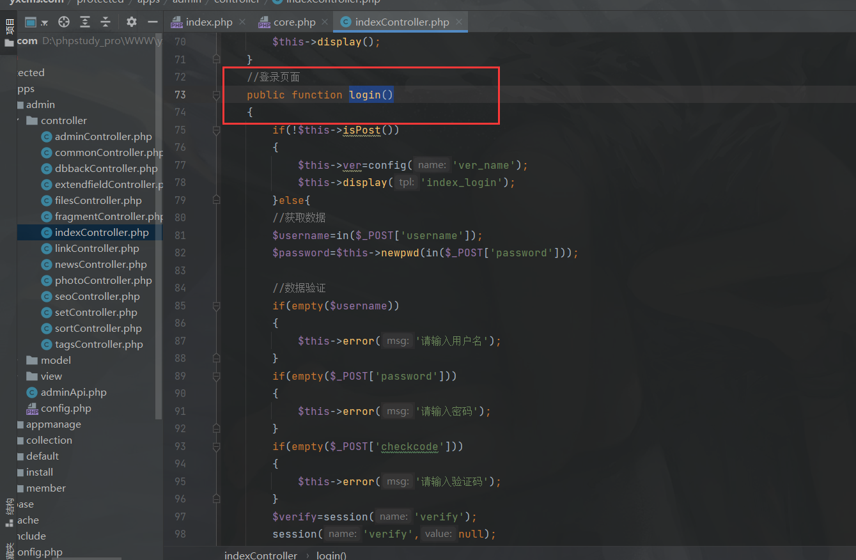Viewport: 856px width, 560px height.
Task: Select the default folder
Action: pyautogui.click(x=42, y=456)
